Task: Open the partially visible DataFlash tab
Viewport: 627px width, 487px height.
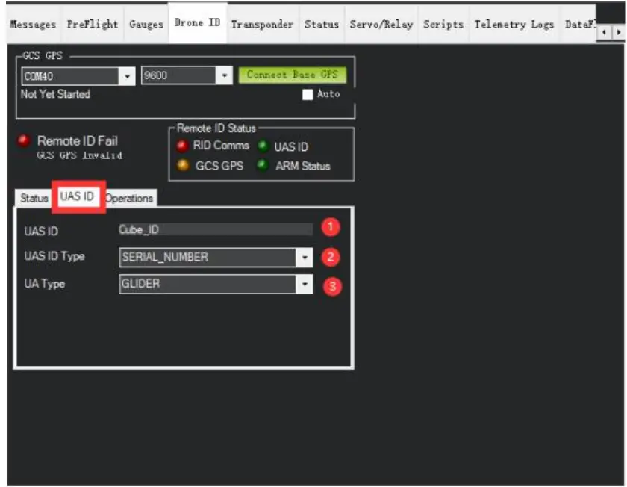Action: pyautogui.click(x=578, y=25)
